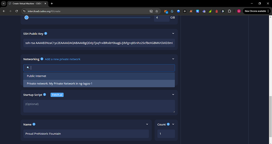The width and height of the screenshot is (272, 144).
Task: Open the tab search dropdown arrow
Action: pyautogui.click(x=3, y=3)
